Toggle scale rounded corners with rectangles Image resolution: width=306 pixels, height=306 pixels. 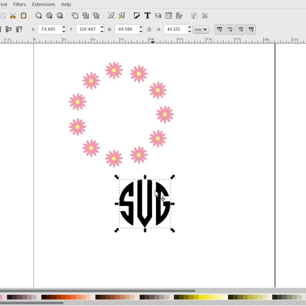230,29
